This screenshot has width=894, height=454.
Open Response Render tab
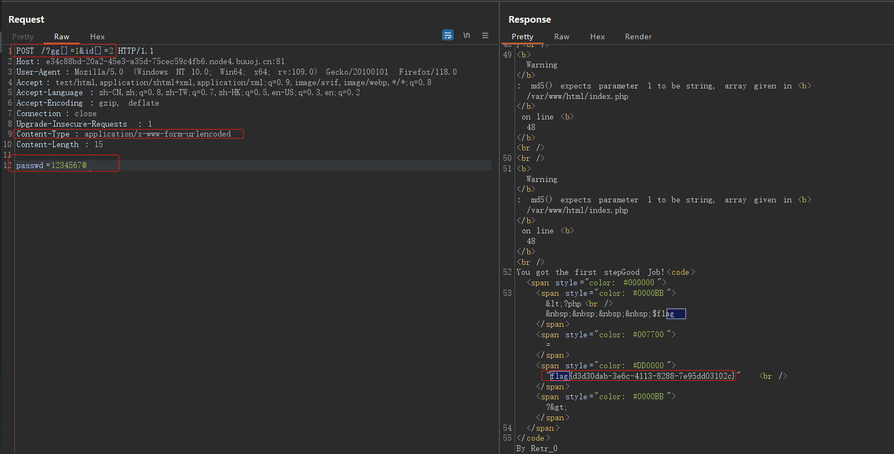tap(638, 36)
